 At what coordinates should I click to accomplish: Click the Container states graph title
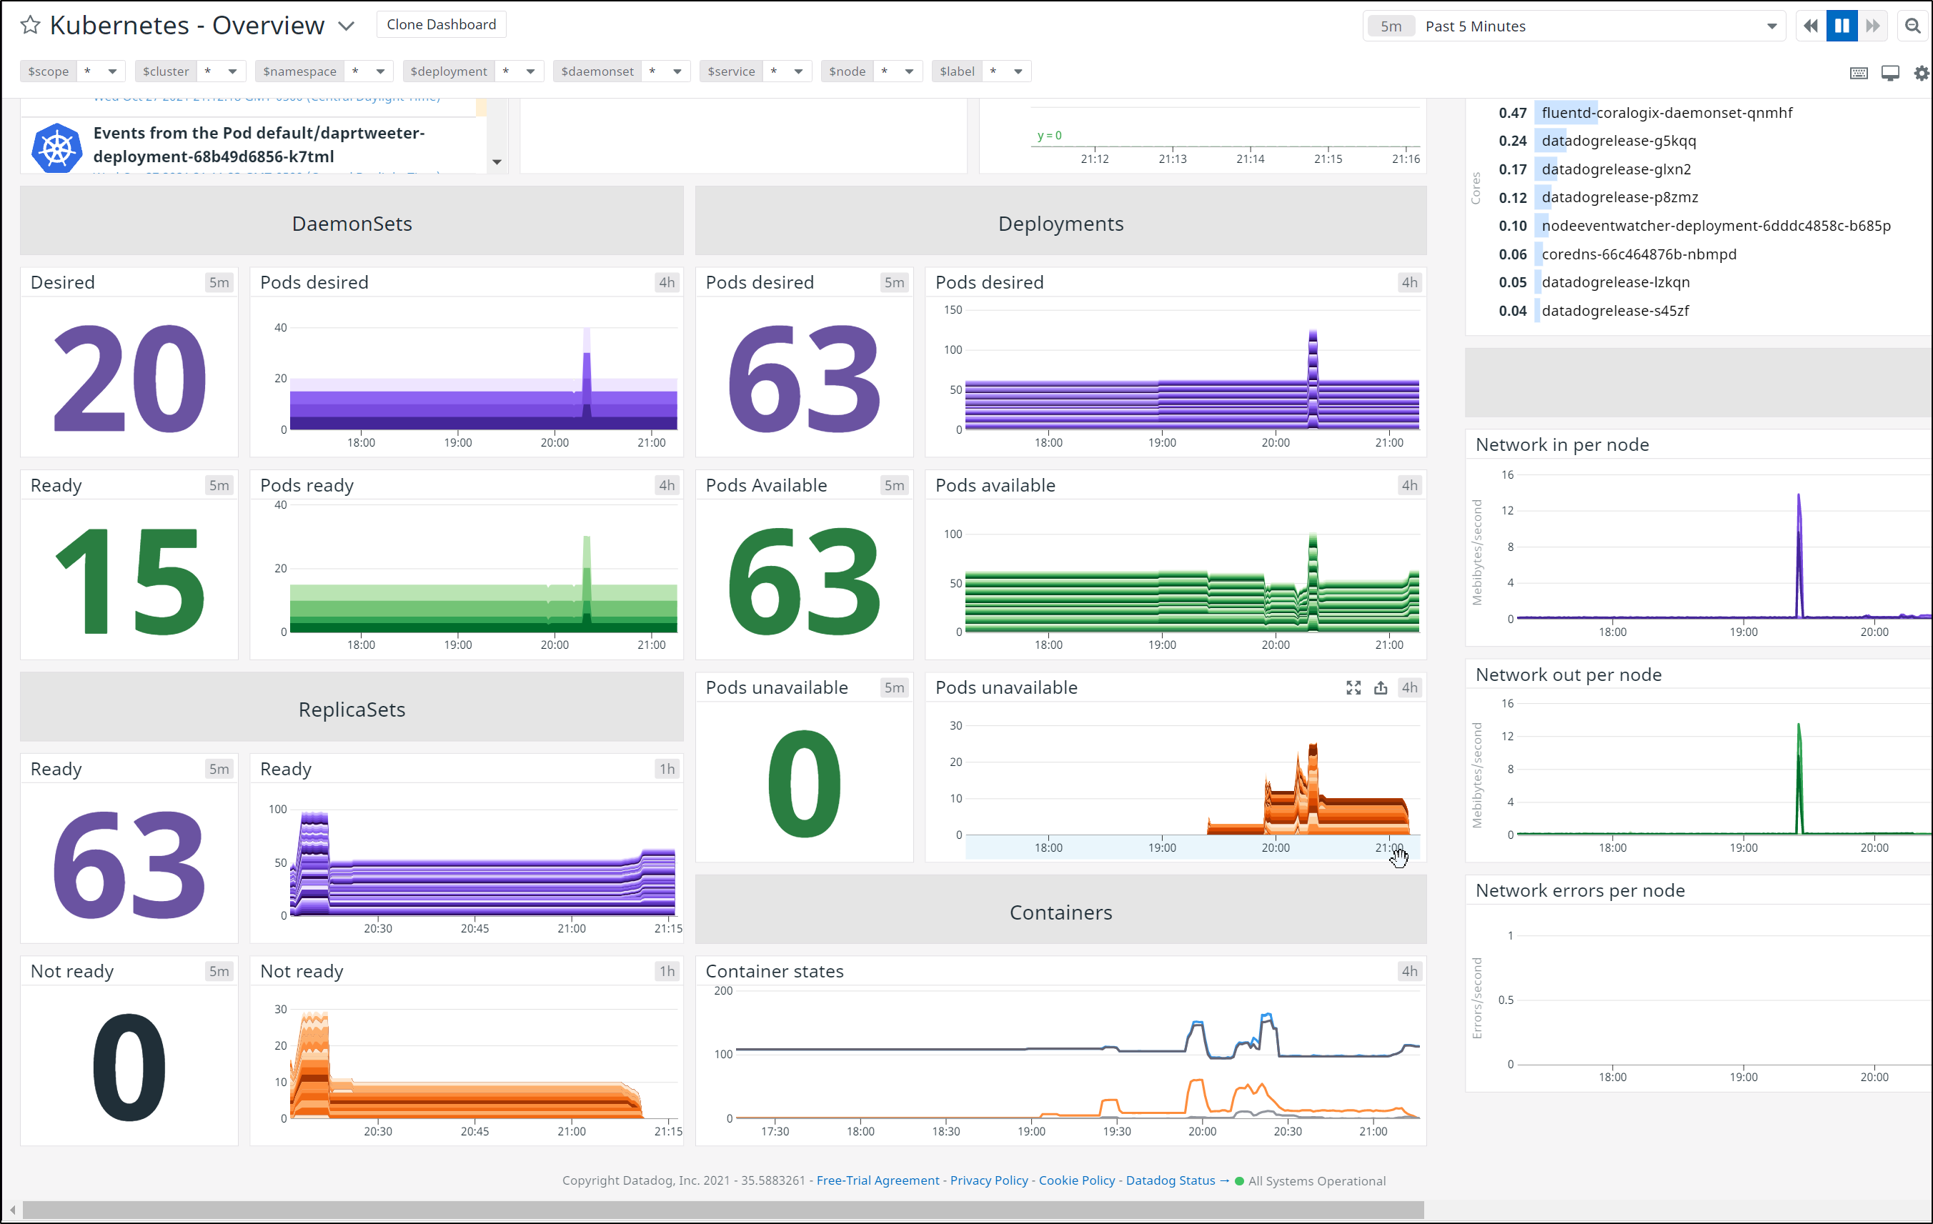click(774, 971)
